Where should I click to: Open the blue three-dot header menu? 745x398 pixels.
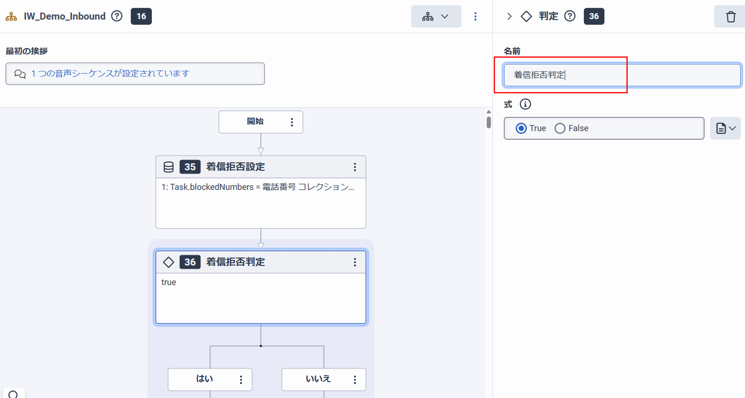click(475, 16)
